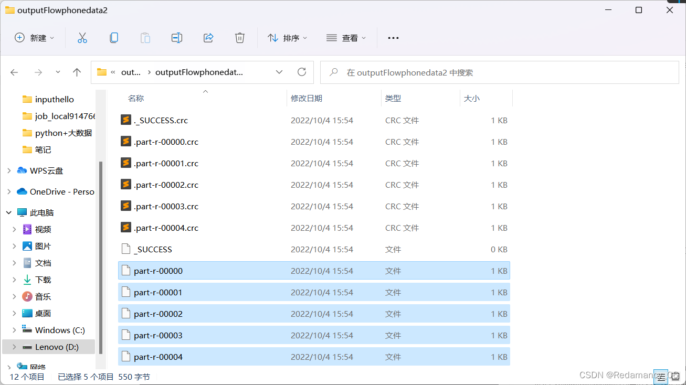Screen dimensions: 686x385
Task: Click the part-r-00003 file icon
Action: 125,335
